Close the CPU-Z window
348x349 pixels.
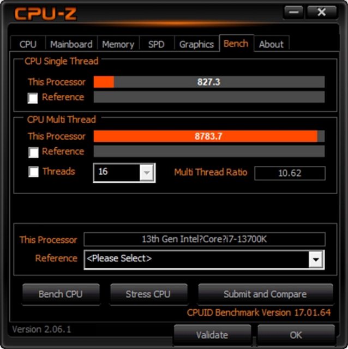point(322,12)
